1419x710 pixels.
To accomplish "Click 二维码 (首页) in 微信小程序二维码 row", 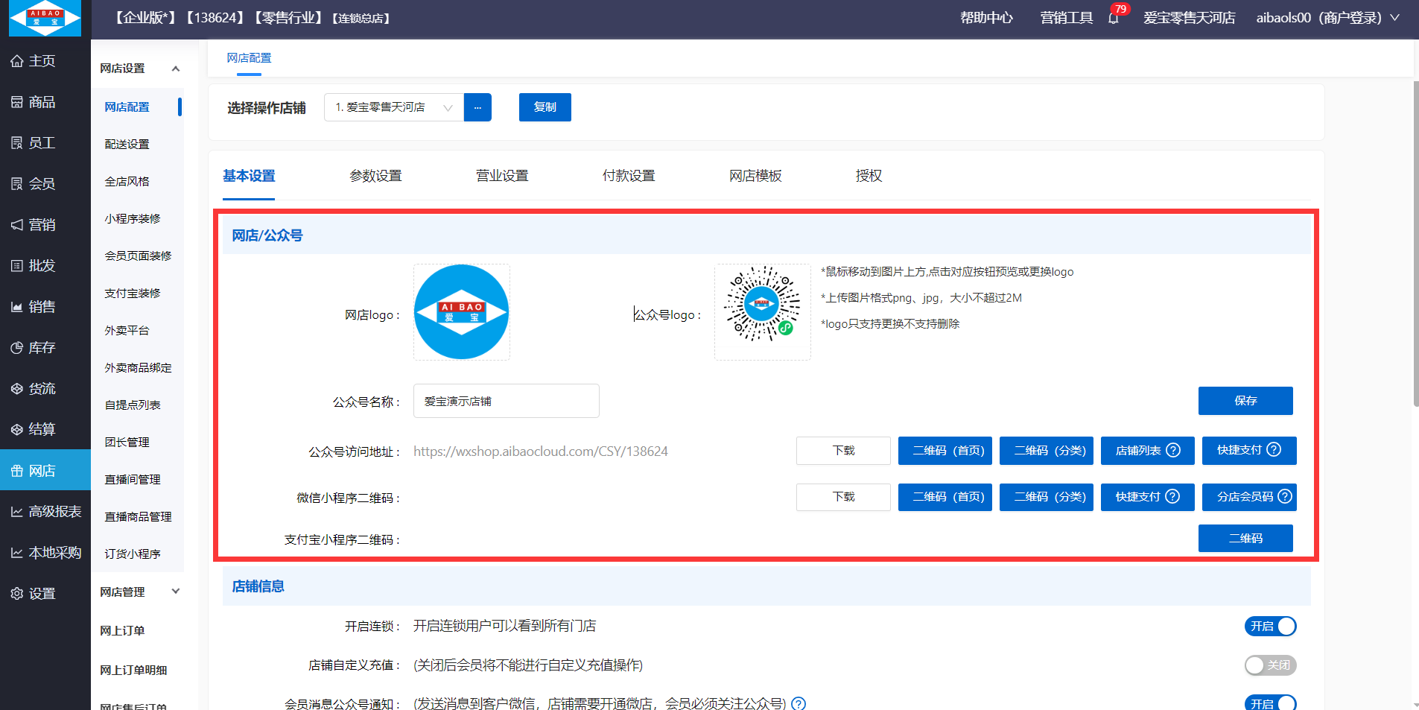I will click(945, 497).
